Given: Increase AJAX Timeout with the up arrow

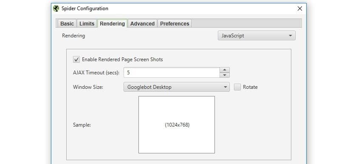Looking at the screenshot, I should pyautogui.click(x=225, y=70).
